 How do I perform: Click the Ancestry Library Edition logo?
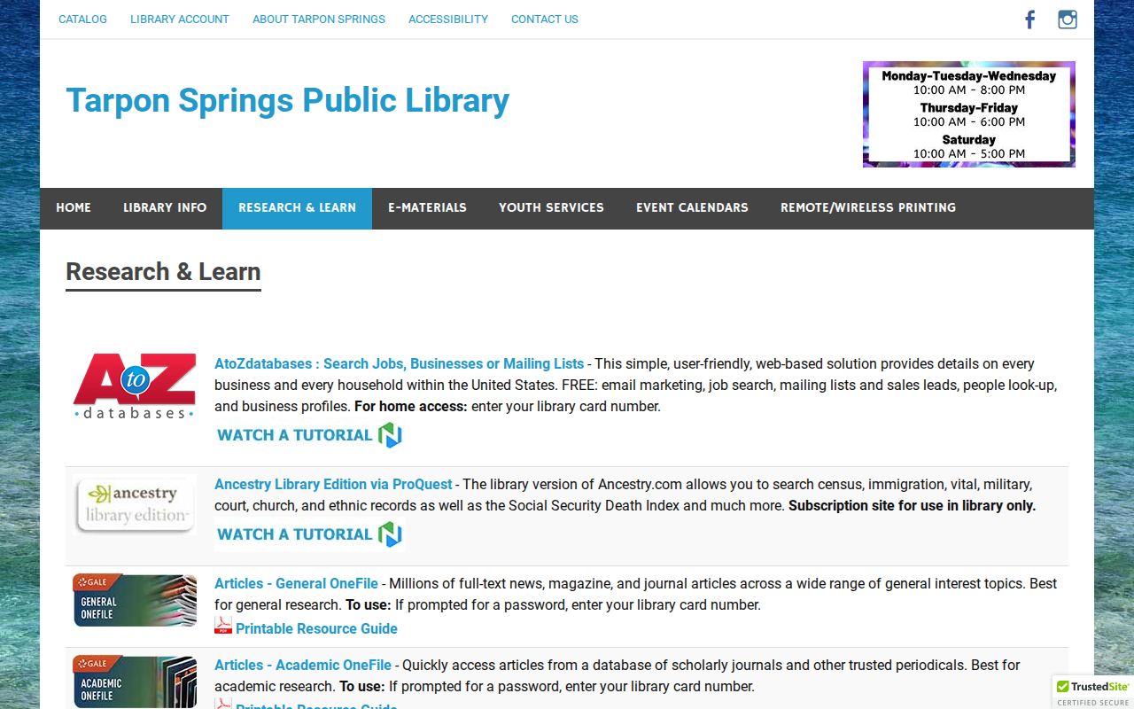click(x=135, y=504)
